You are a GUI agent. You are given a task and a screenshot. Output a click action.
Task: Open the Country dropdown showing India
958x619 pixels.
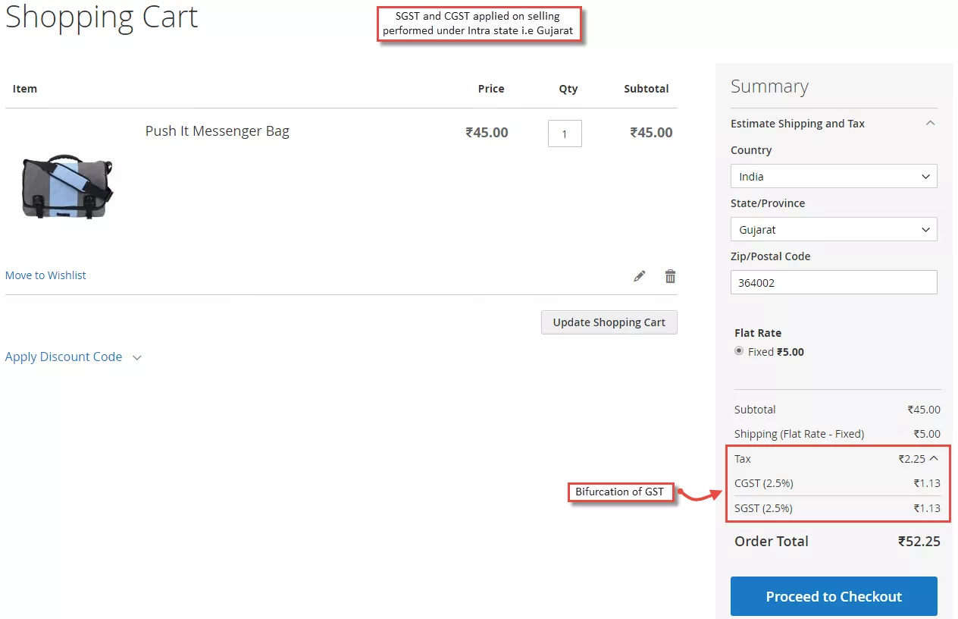[833, 176]
